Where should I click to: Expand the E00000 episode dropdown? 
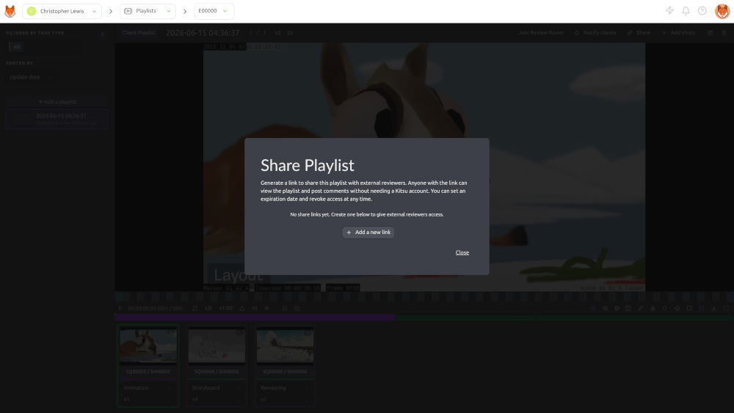tap(214, 11)
